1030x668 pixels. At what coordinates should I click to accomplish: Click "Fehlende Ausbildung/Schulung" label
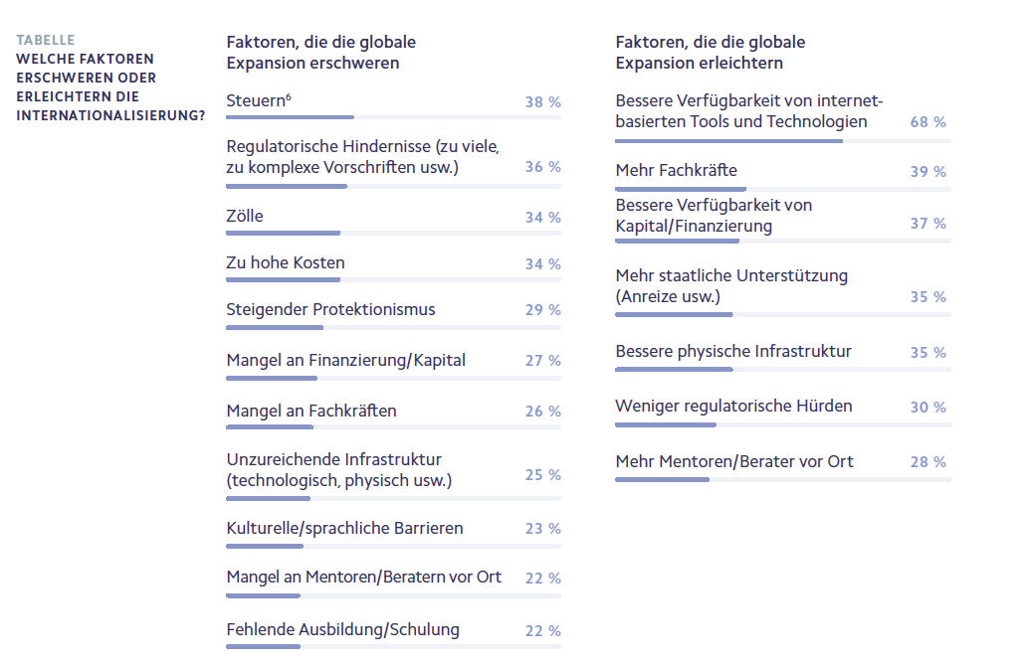[x=342, y=629]
